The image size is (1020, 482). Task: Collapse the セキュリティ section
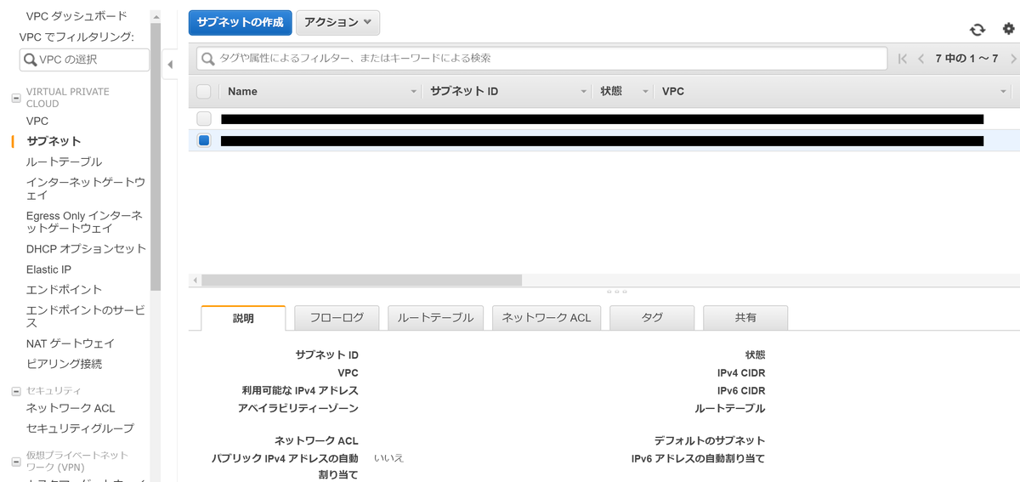click(x=15, y=391)
